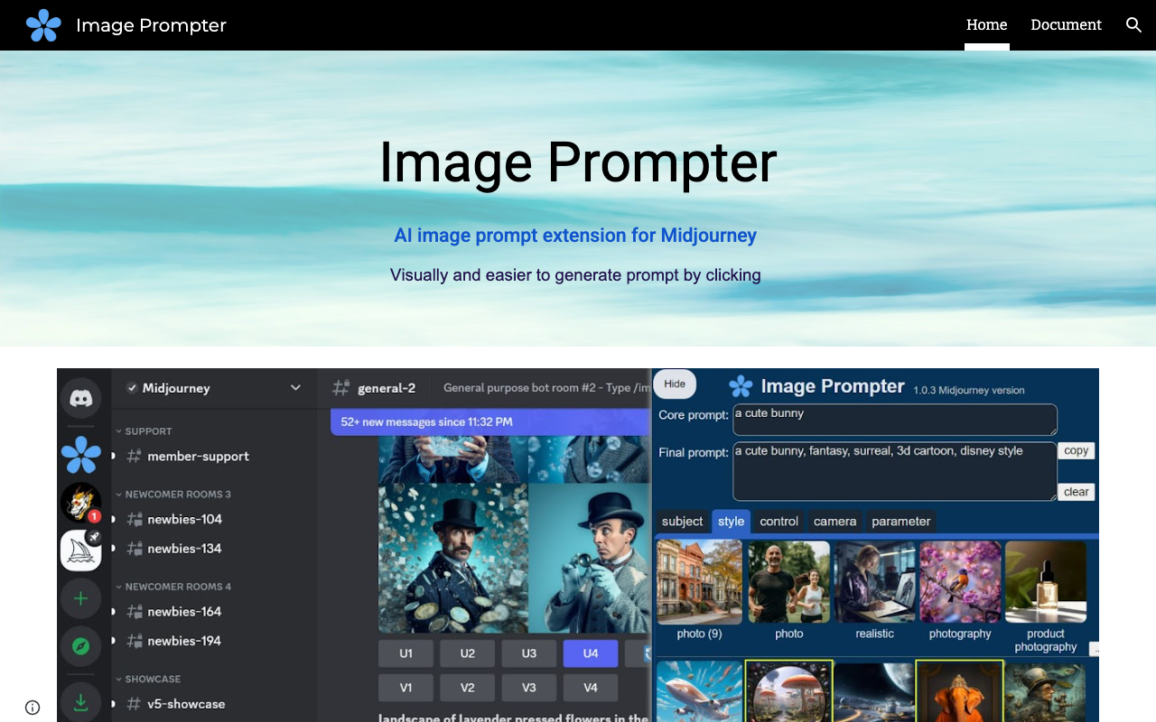This screenshot has height=722, width=1156.
Task: Open the Discord home icon in sidebar
Action: pyautogui.click(x=81, y=398)
